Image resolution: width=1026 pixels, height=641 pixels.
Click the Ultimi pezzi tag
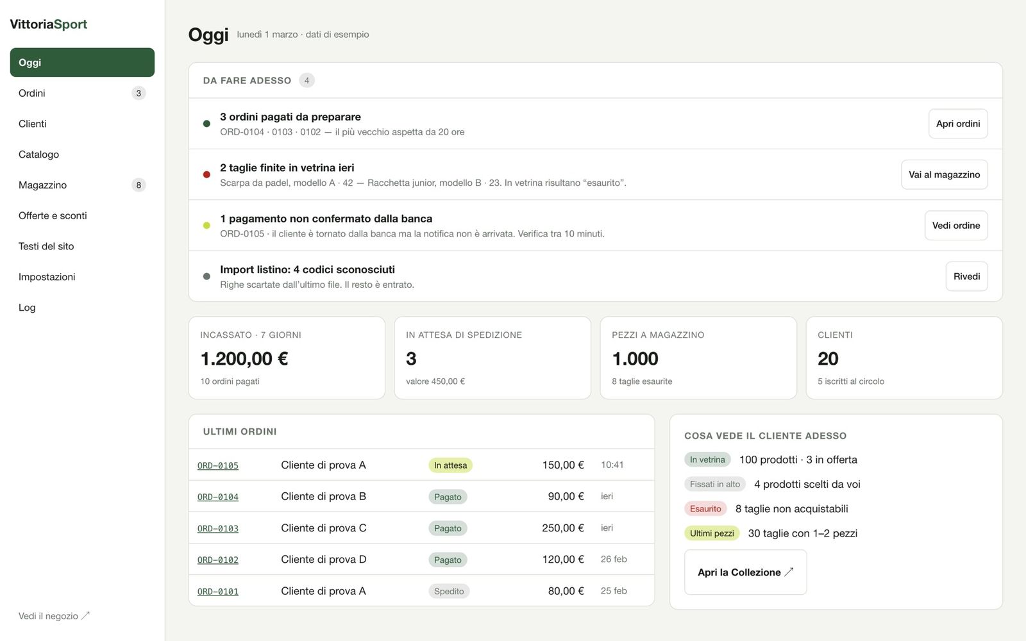(x=712, y=533)
